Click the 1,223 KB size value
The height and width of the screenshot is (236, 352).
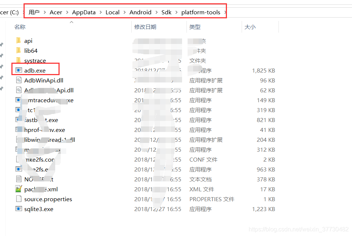click(264, 209)
